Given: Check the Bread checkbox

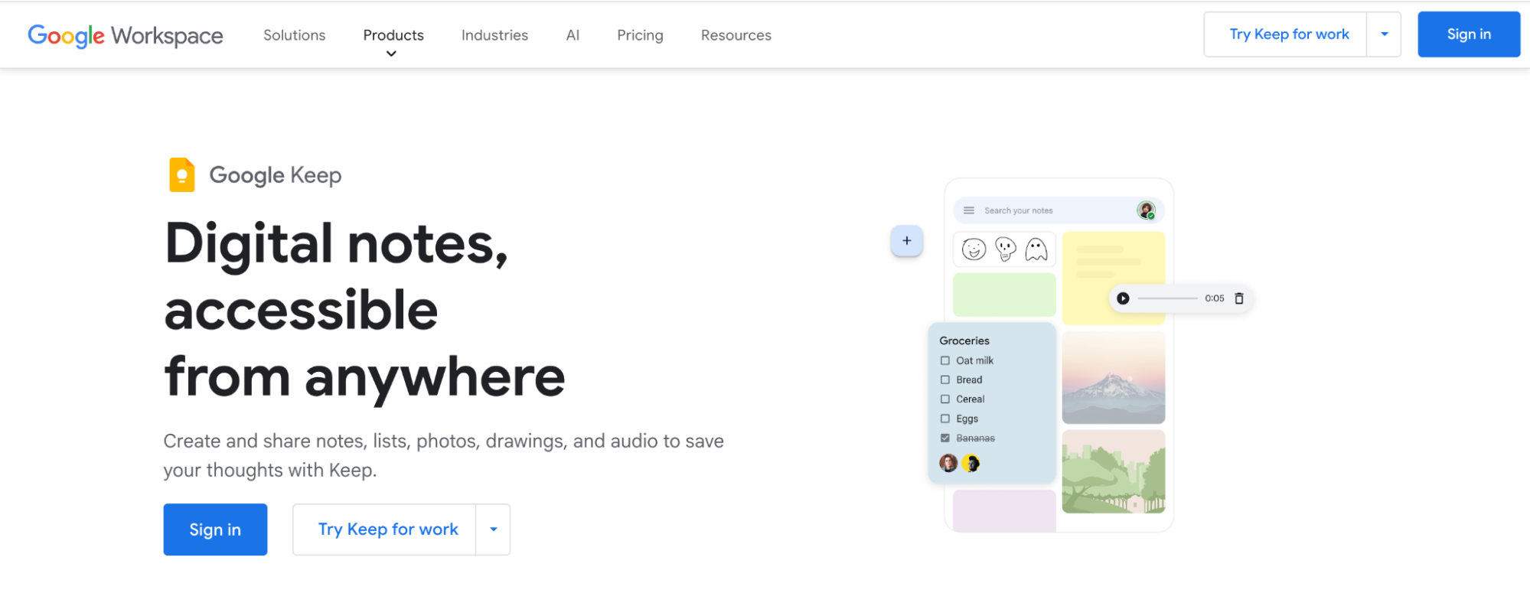Looking at the screenshot, I should (x=945, y=380).
